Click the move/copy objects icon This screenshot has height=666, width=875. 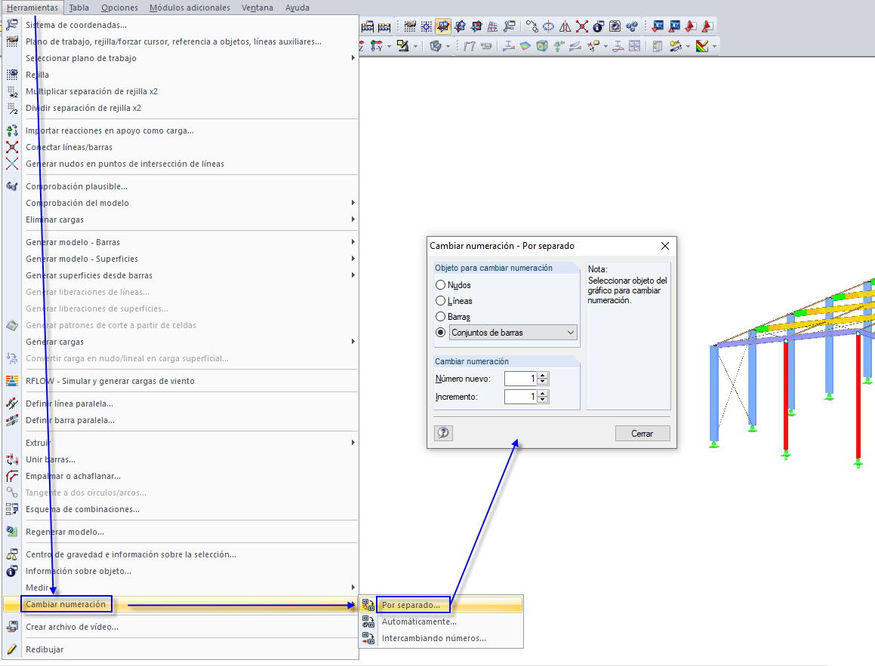click(x=532, y=26)
